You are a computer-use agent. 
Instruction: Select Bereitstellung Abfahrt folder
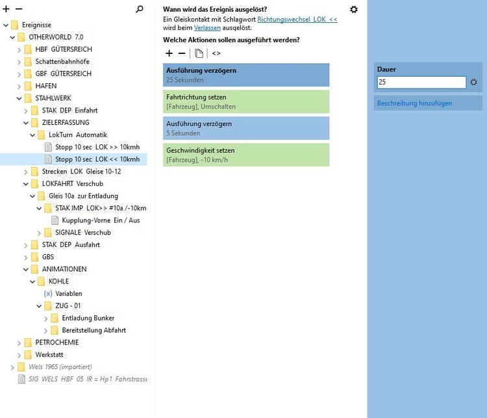point(94,330)
